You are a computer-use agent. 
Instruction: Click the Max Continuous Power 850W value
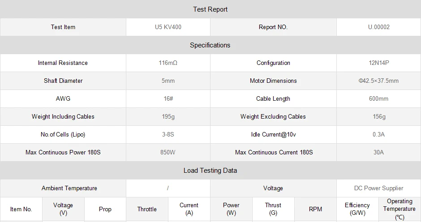168,152
